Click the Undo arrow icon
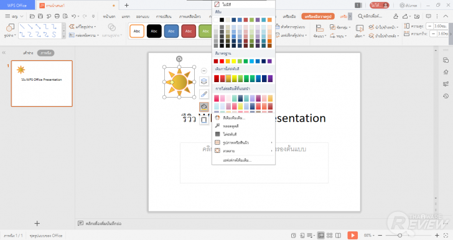Image resolution: width=453 pixels, height=240 pixels. pyautogui.click(x=74, y=16)
